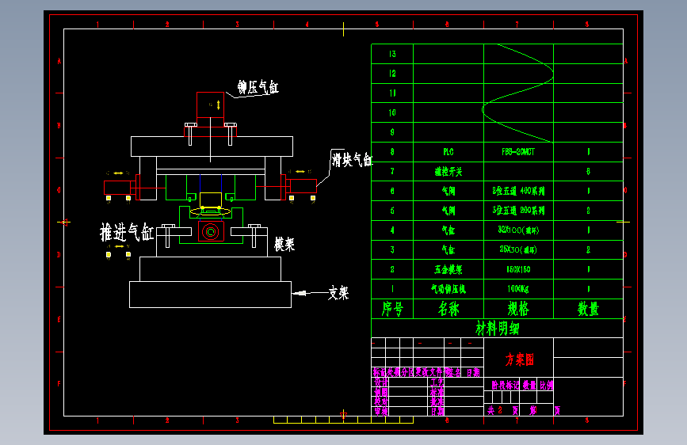Click the 气动铆压机 name cell
This screenshot has height=445, width=687.
[448, 289]
